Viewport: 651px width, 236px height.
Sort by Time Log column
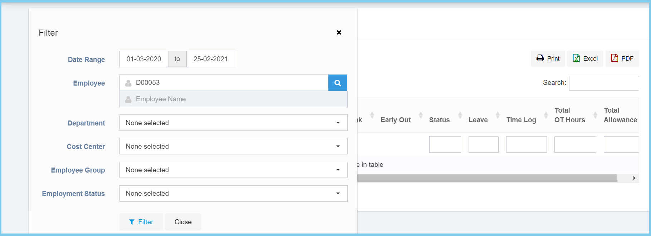(x=521, y=120)
